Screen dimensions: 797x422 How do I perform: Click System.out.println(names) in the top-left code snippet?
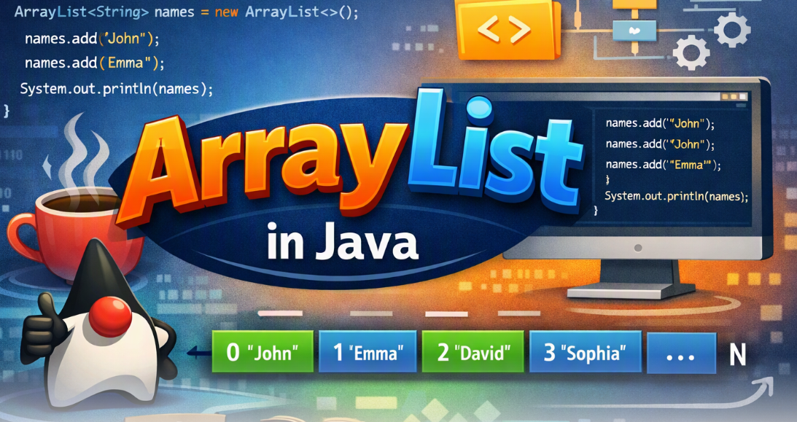(x=116, y=90)
